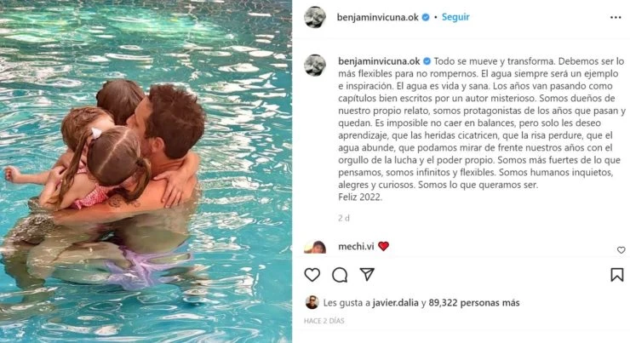Save post with the bookmark icon
This screenshot has height=343, width=630.
(617, 275)
